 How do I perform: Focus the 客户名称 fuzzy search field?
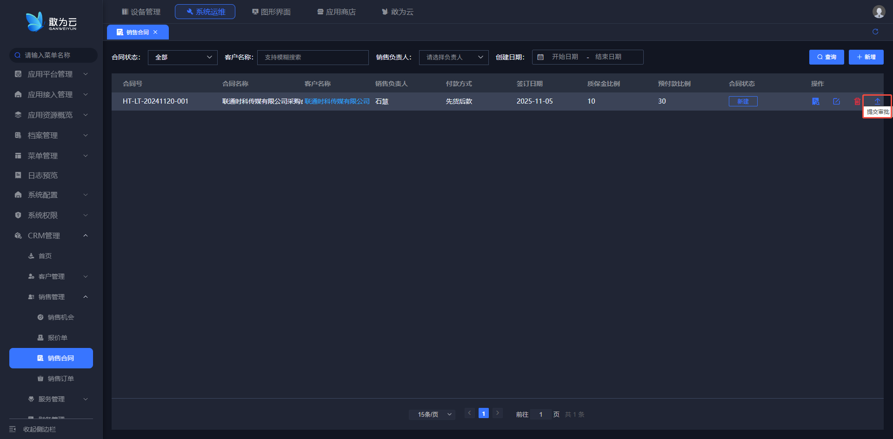(313, 57)
